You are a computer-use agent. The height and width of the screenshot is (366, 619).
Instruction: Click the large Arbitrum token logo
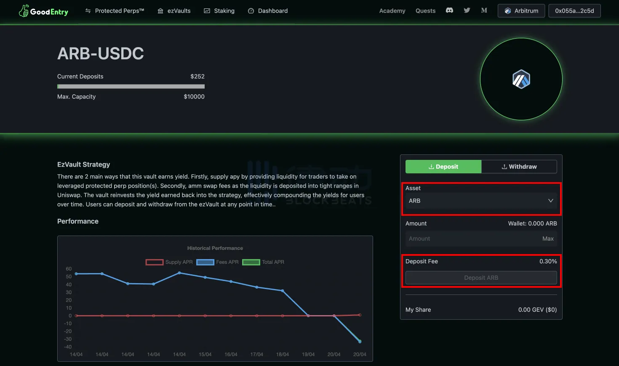point(521,79)
